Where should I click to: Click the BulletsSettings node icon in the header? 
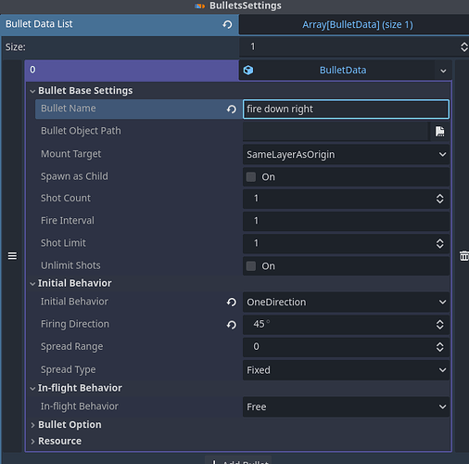(x=199, y=6)
